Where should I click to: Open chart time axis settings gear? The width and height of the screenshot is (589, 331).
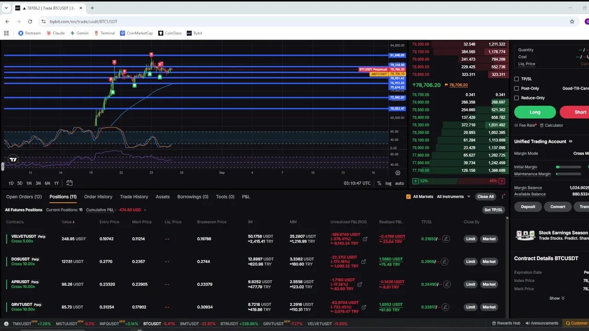398,173
